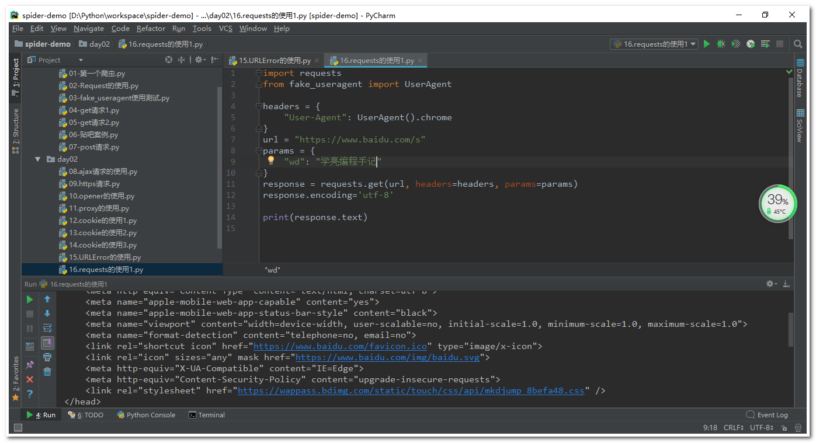Open the Refactor menu
The image size is (816, 443).
pyautogui.click(x=151, y=29)
